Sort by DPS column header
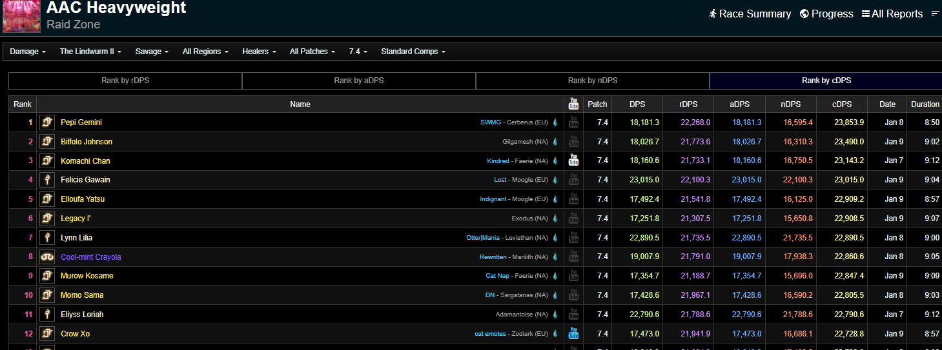 pyautogui.click(x=637, y=104)
